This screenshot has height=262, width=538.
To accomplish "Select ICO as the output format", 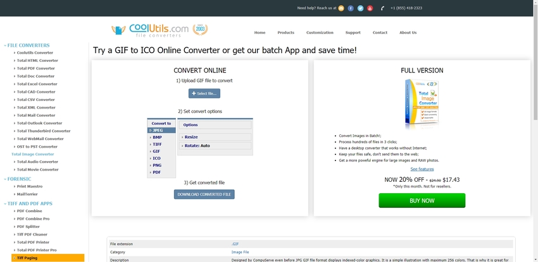I will (156, 158).
